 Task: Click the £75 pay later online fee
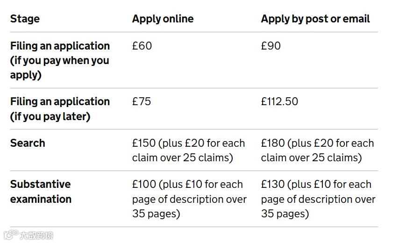point(142,101)
